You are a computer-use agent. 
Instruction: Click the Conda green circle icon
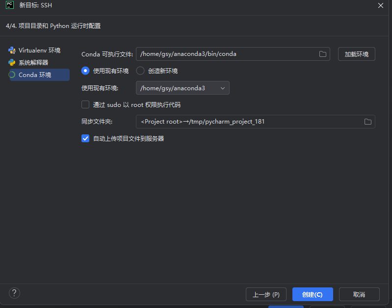click(x=12, y=75)
